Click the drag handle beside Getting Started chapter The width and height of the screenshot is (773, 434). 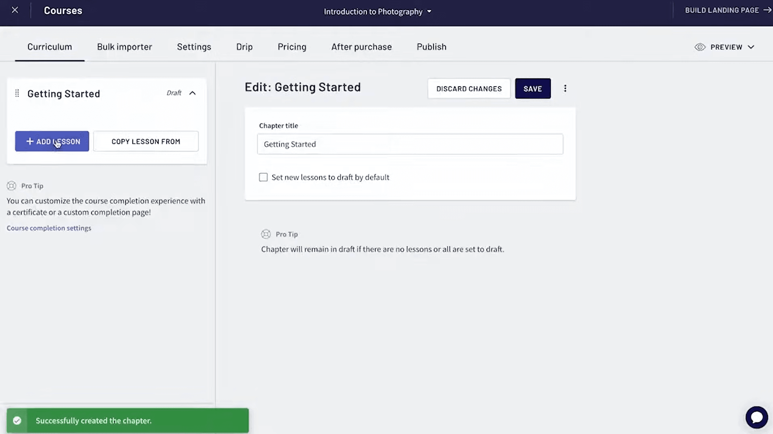click(17, 93)
